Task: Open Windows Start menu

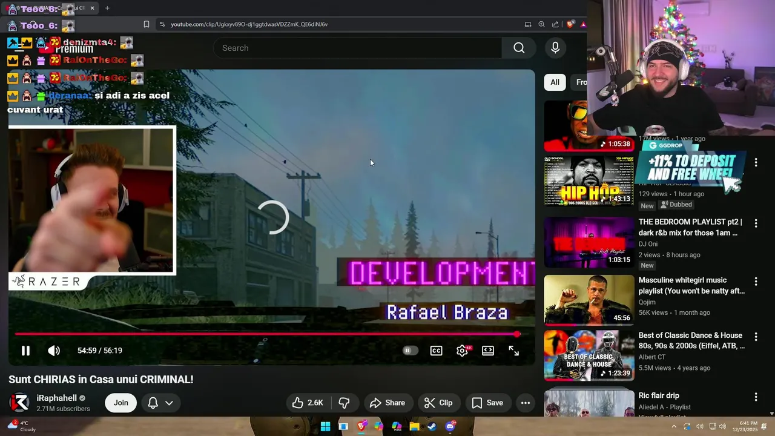Action: 325,426
